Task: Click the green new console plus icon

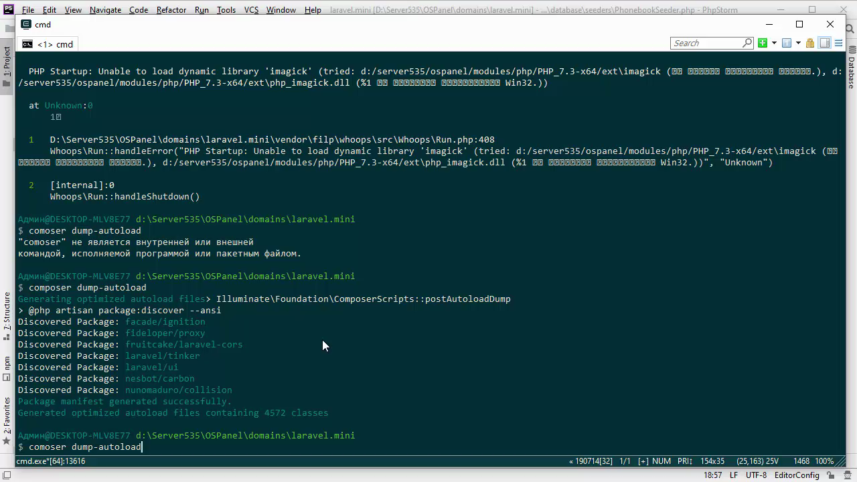Action: pos(763,43)
